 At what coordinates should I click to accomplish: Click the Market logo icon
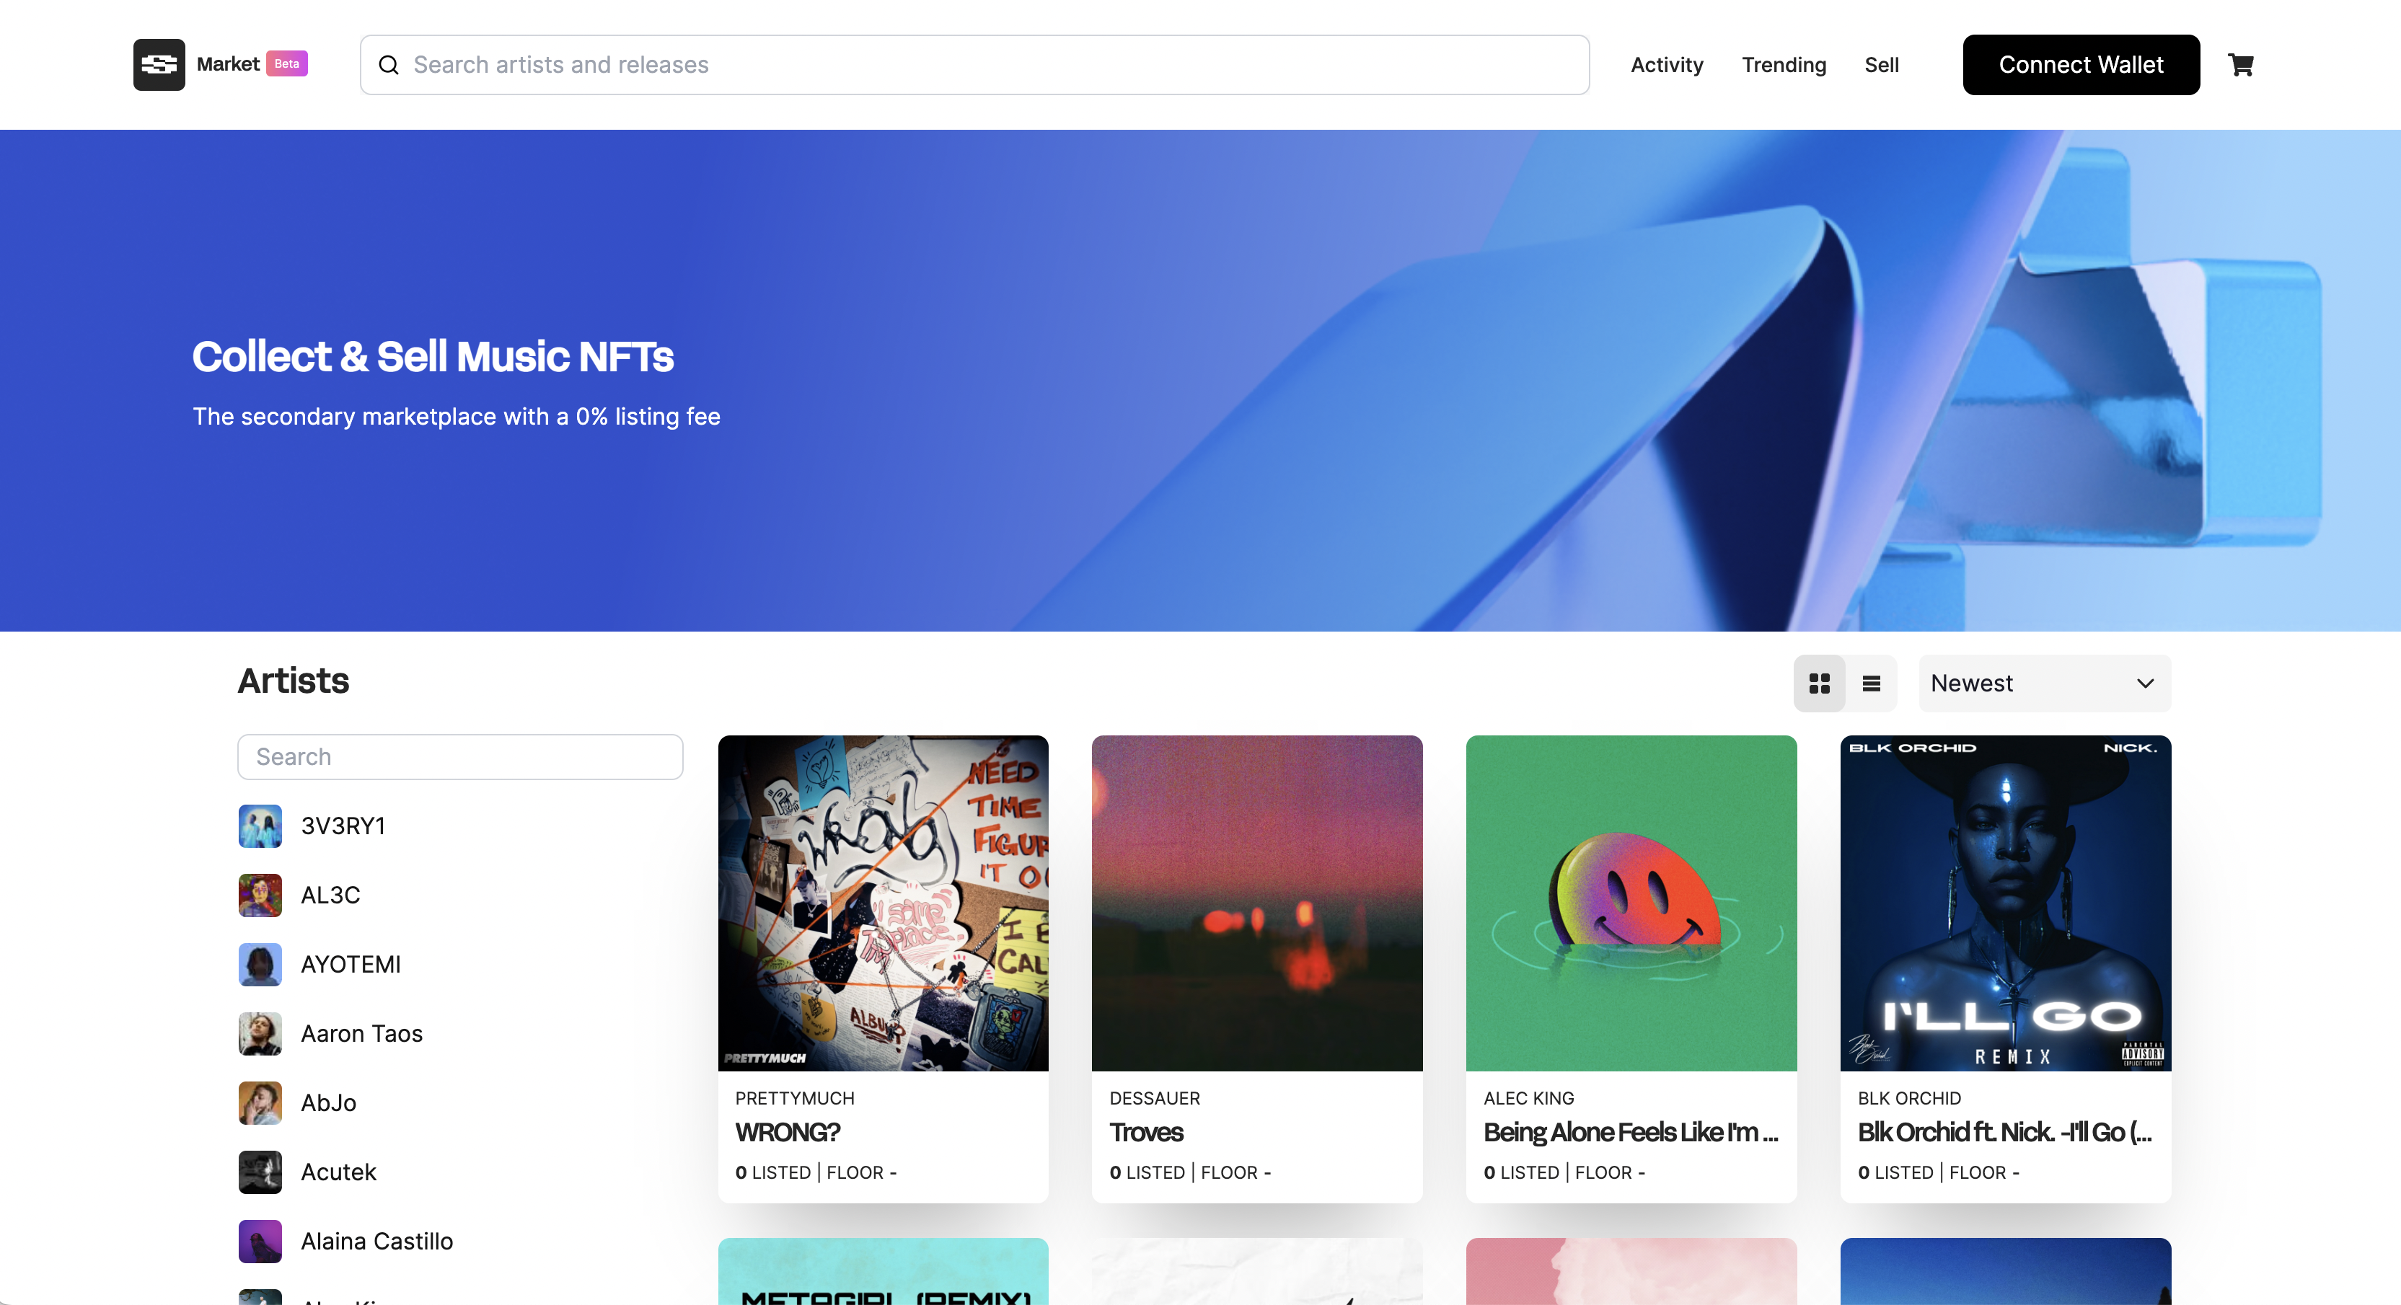point(159,64)
